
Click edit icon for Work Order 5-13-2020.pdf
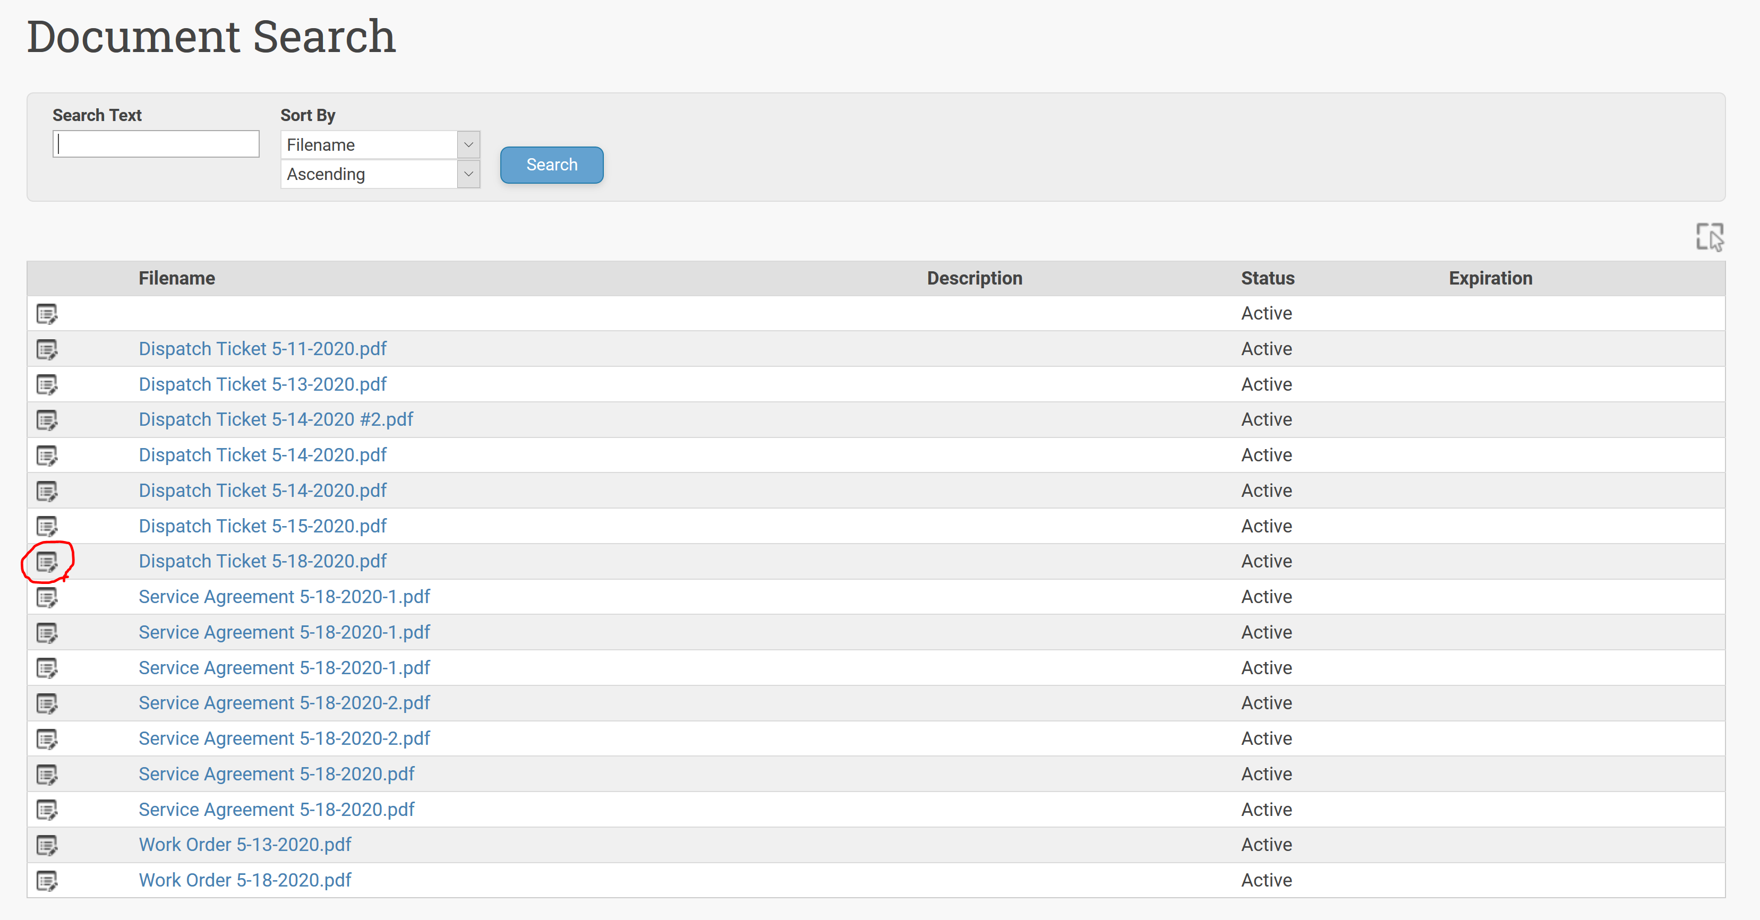coord(47,846)
